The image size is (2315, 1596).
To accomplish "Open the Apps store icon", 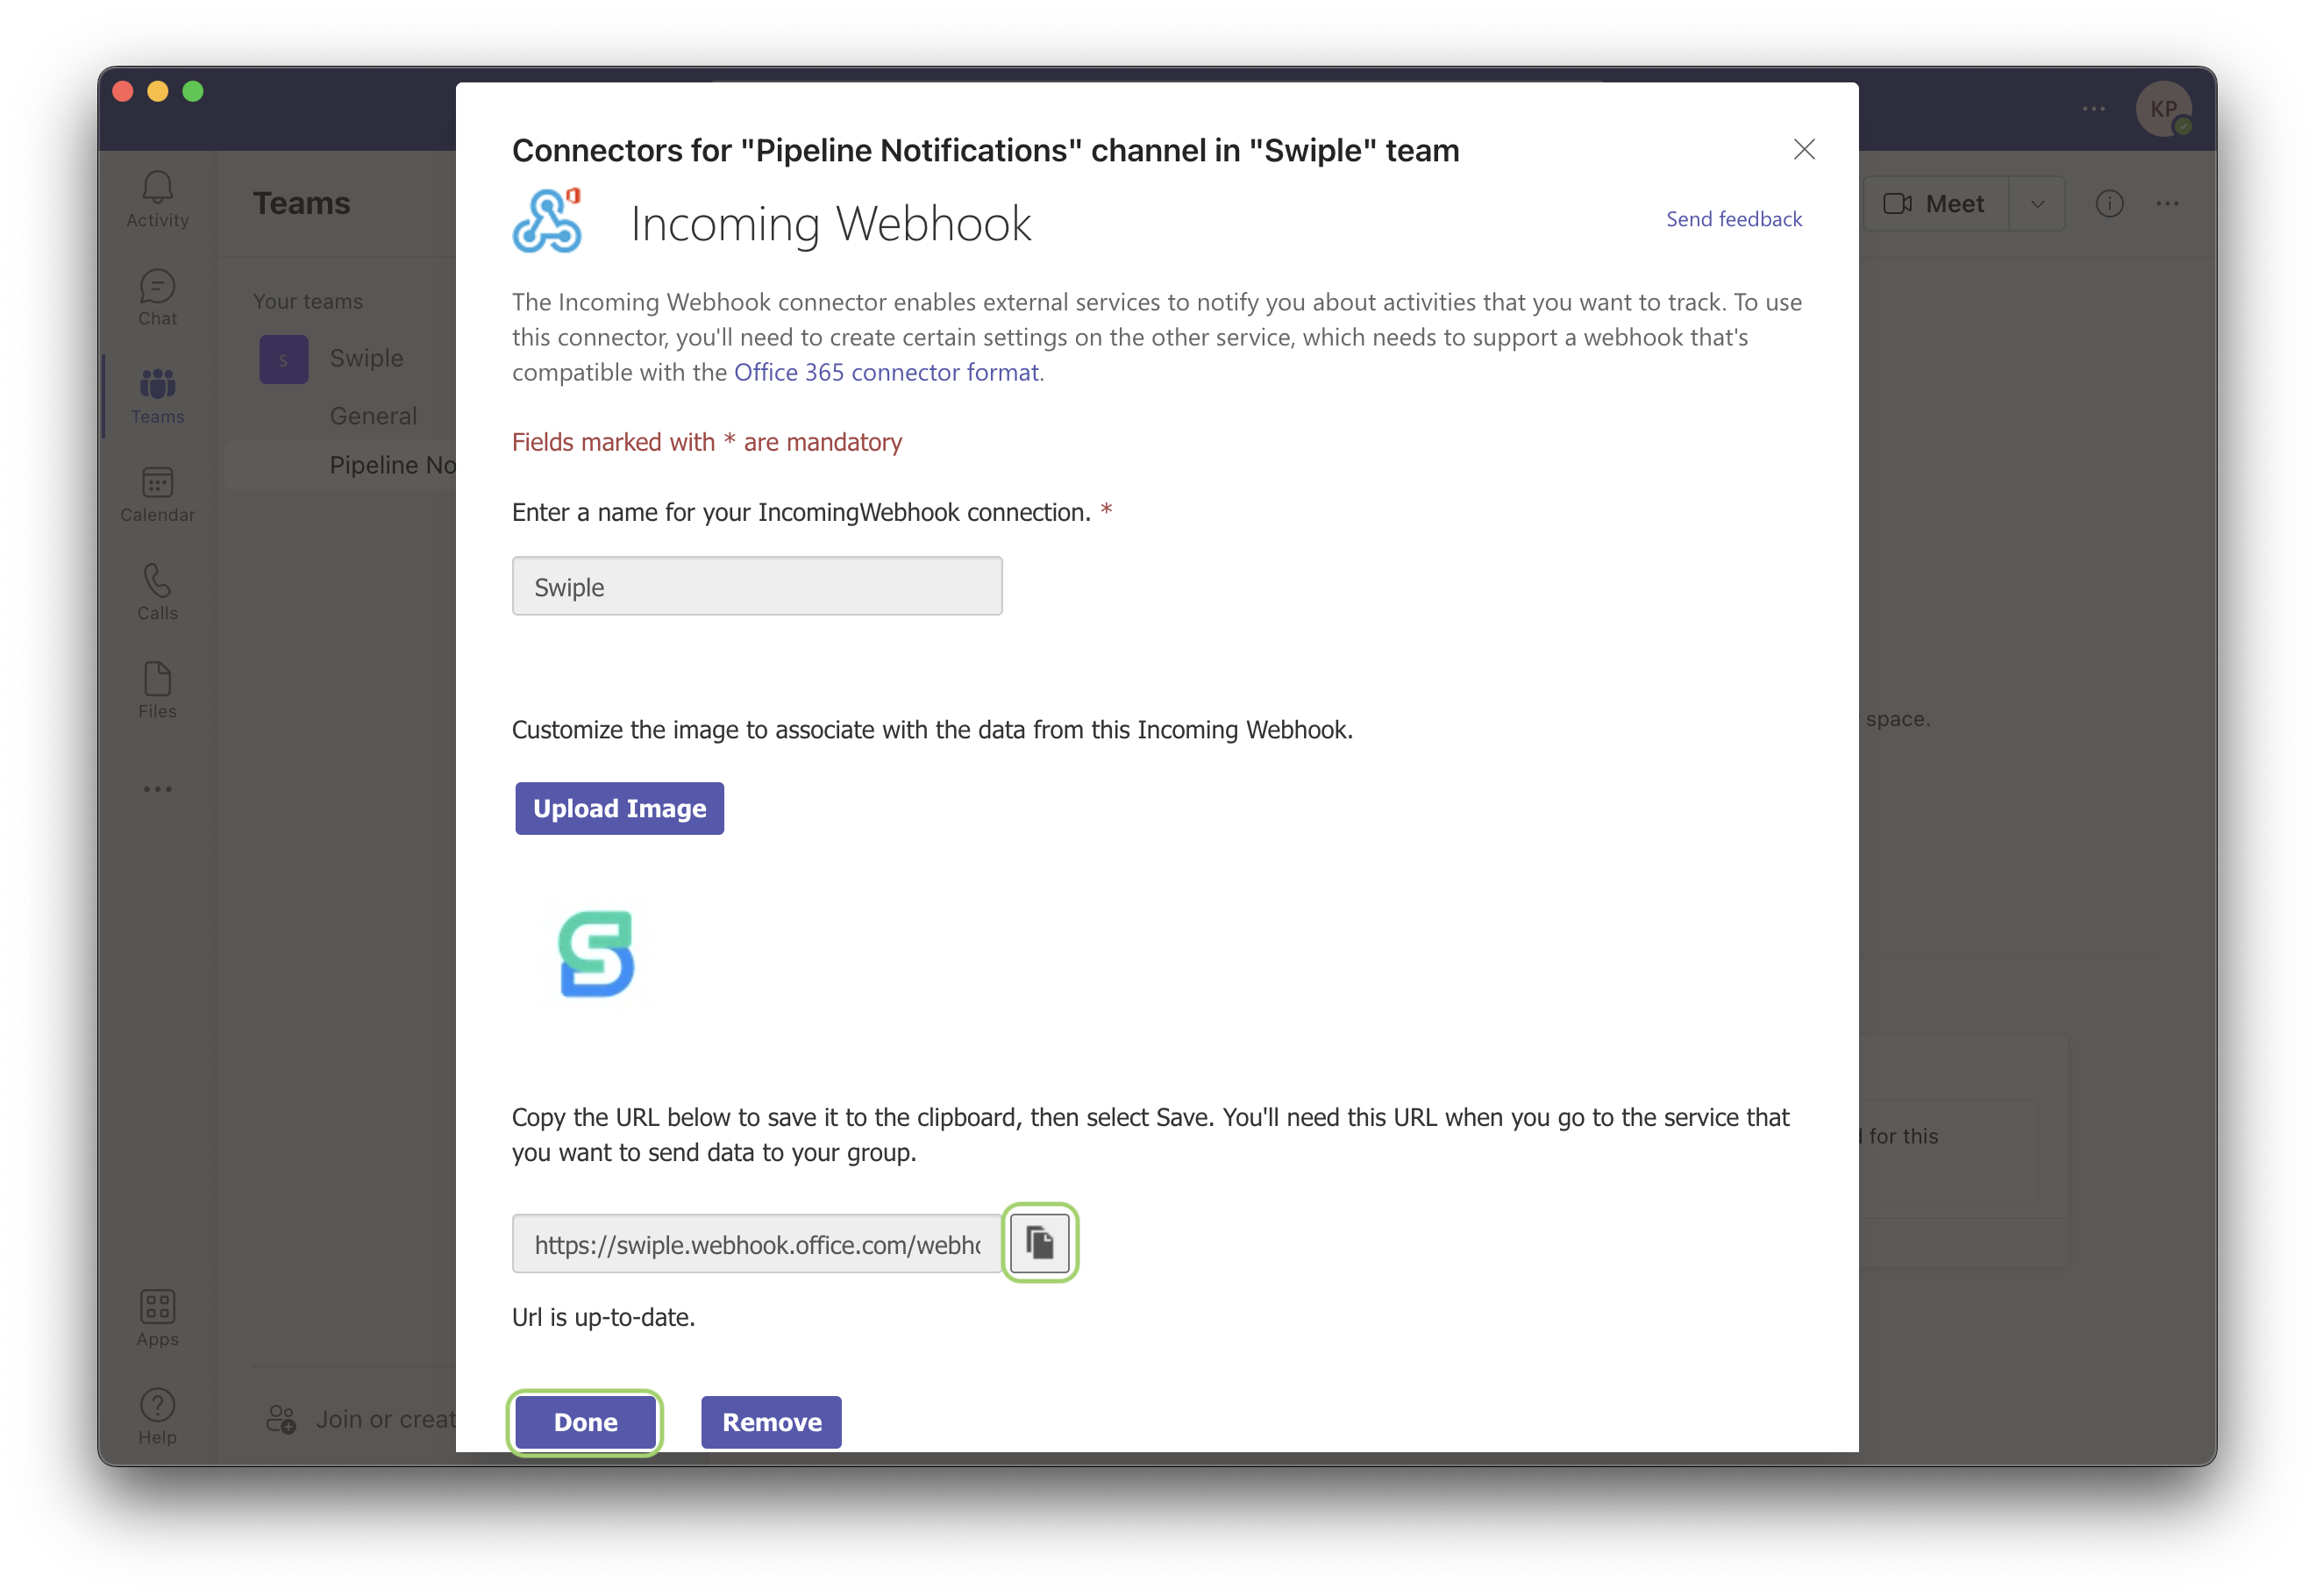I will pos(157,1317).
